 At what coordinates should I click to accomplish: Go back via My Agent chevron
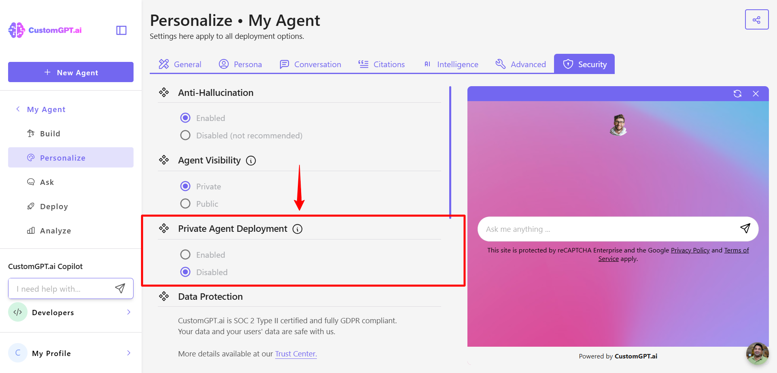(18, 109)
